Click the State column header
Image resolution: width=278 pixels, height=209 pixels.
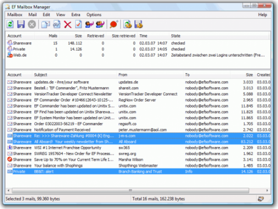point(219,36)
